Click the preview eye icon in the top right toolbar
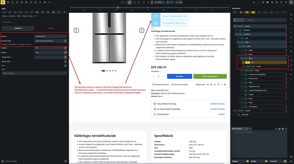Viewport: 294px width, 164px height. point(286,2)
